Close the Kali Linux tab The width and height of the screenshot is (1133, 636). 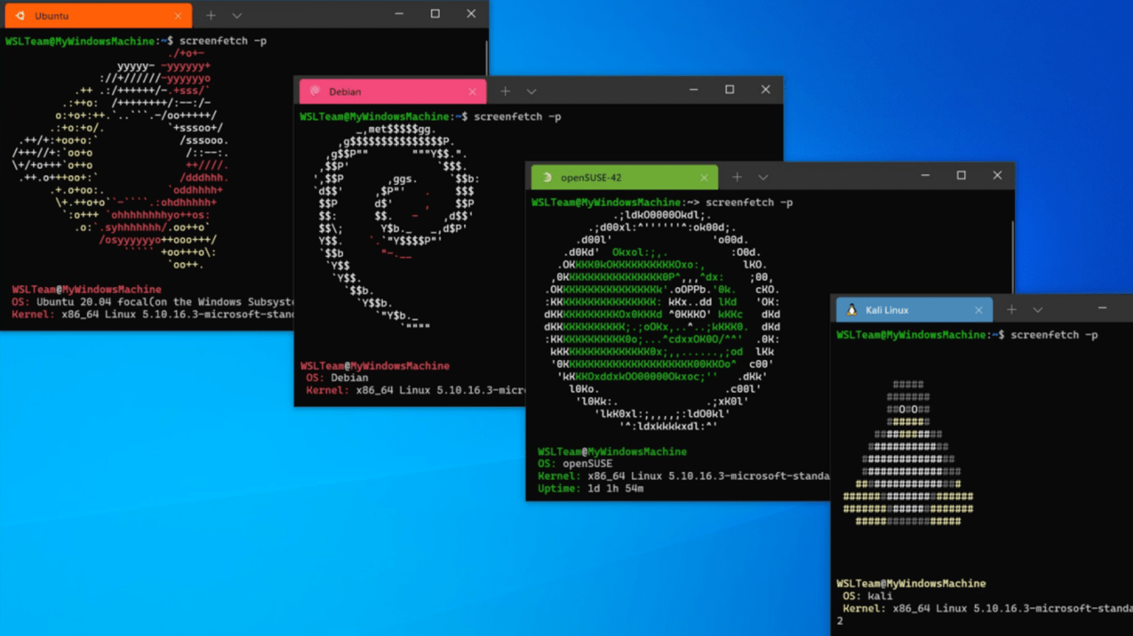click(979, 311)
